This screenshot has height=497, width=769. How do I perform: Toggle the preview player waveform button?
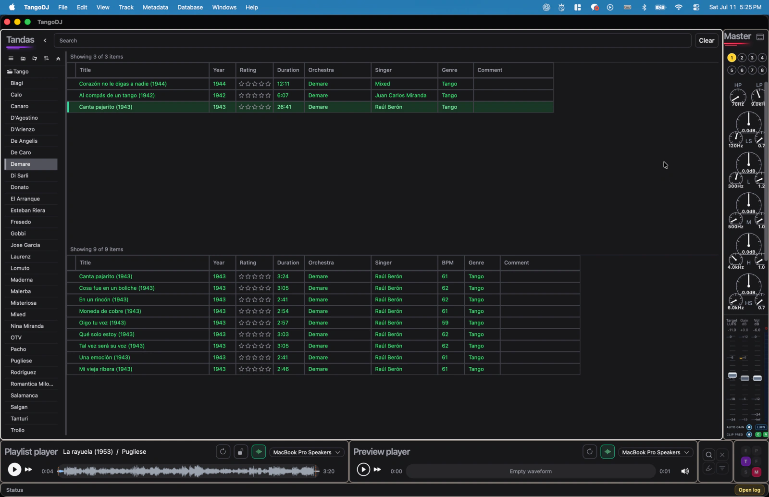tap(608, 452)
